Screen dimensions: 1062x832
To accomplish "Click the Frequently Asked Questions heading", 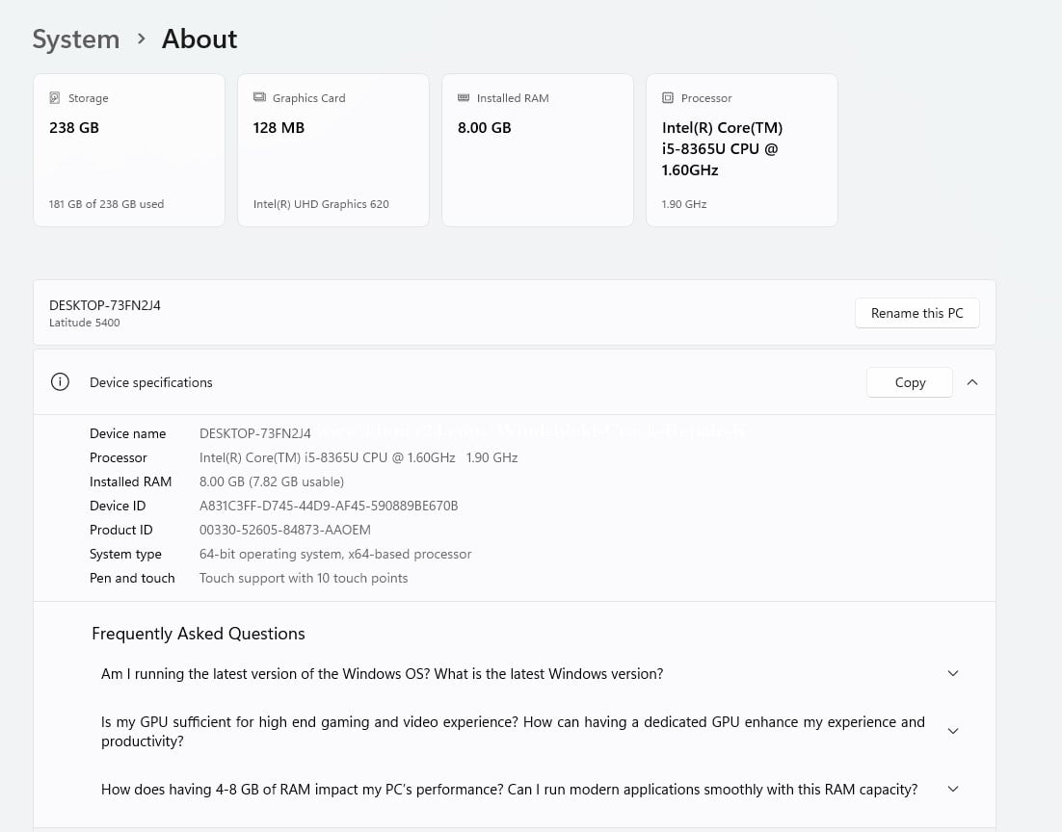I will (199, 634).
